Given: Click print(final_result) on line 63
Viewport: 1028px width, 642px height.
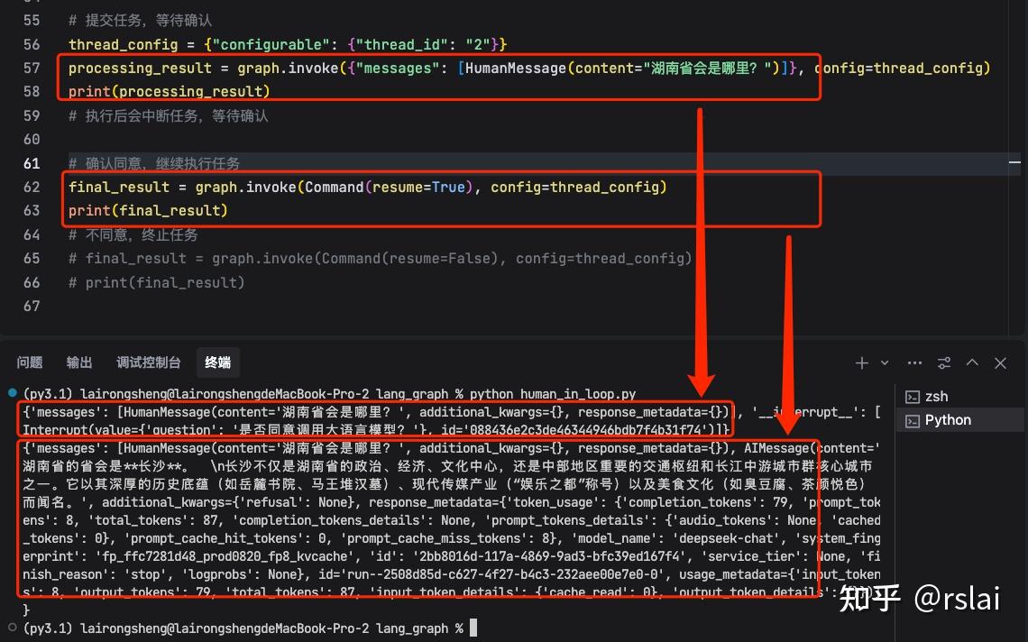Looking at the screenshot, I should tap(148, 210).
